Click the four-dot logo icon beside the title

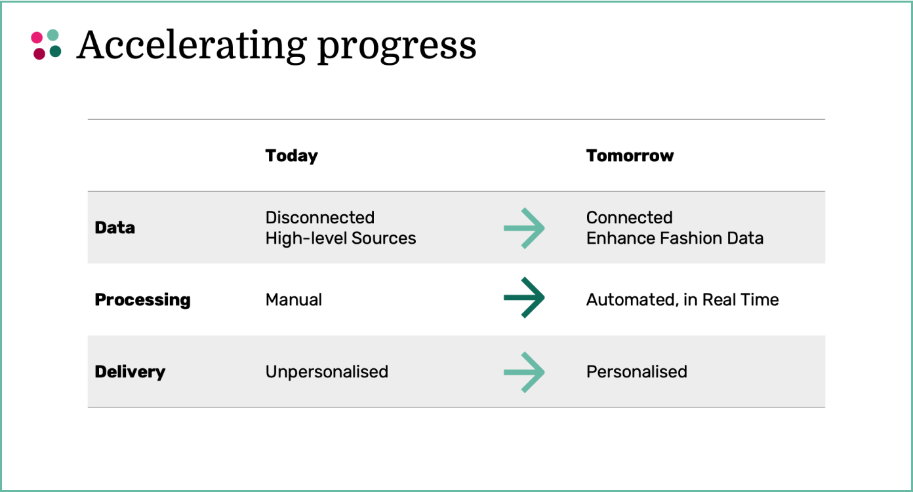tap(46, 45)
